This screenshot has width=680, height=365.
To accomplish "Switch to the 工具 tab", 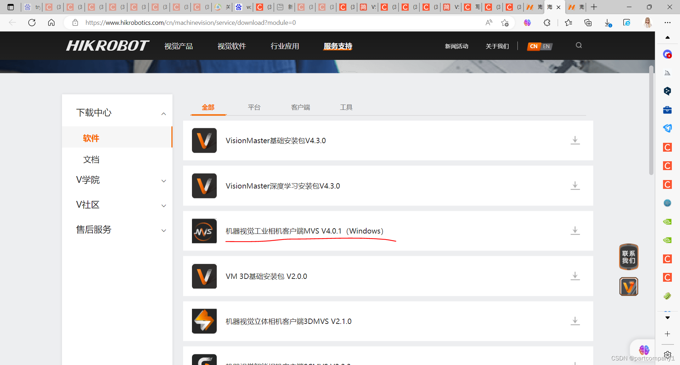I will [346, 107].
